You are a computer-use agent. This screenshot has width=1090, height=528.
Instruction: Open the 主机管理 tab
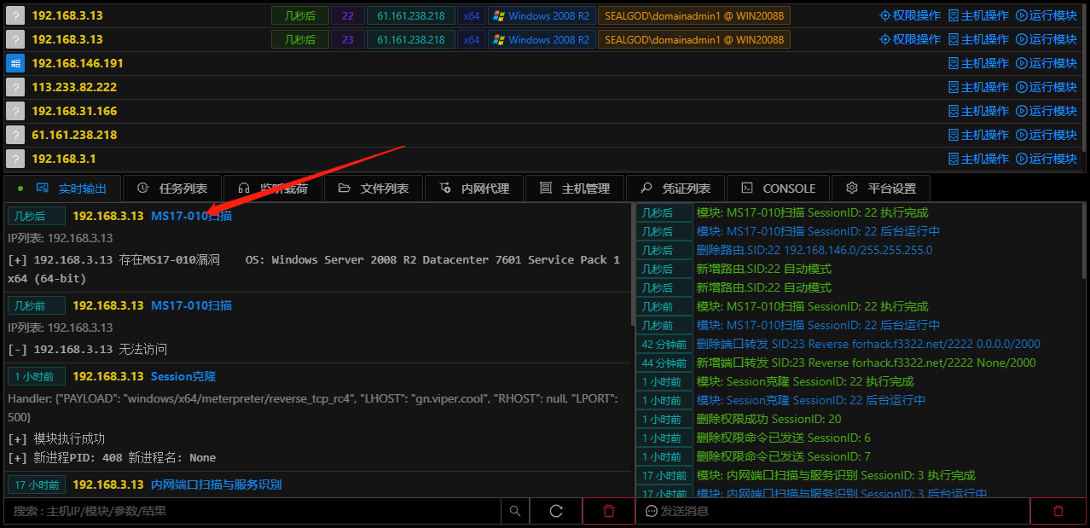(574, 189)
